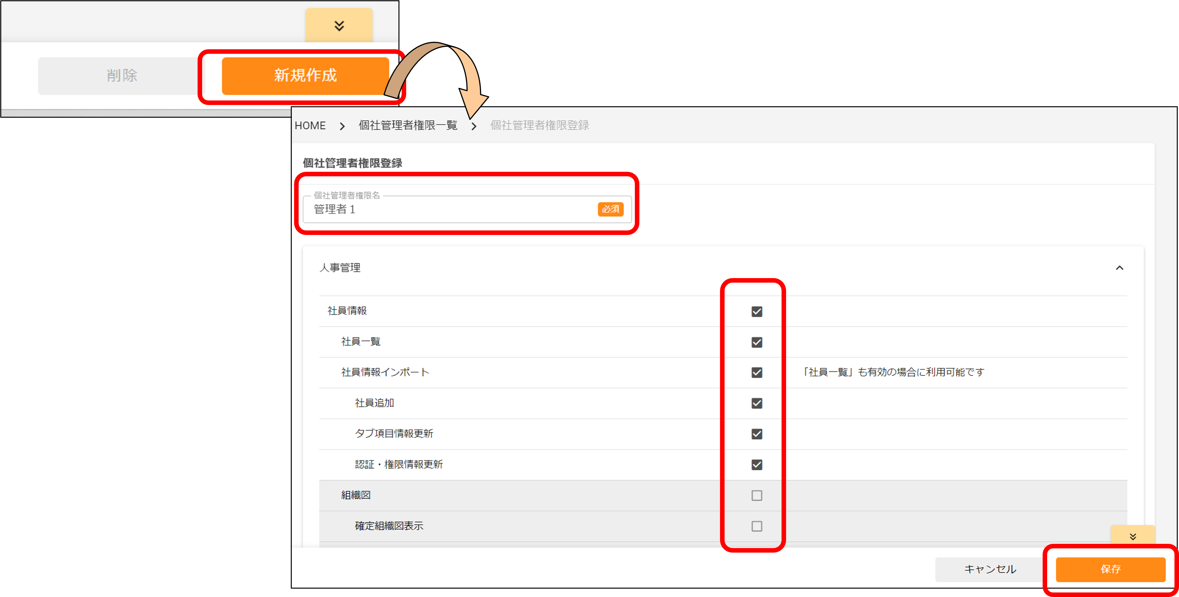Click the 新規作成 button
Screen dimensions: 1179x597
pyautogui.click(x=305, y=76)
